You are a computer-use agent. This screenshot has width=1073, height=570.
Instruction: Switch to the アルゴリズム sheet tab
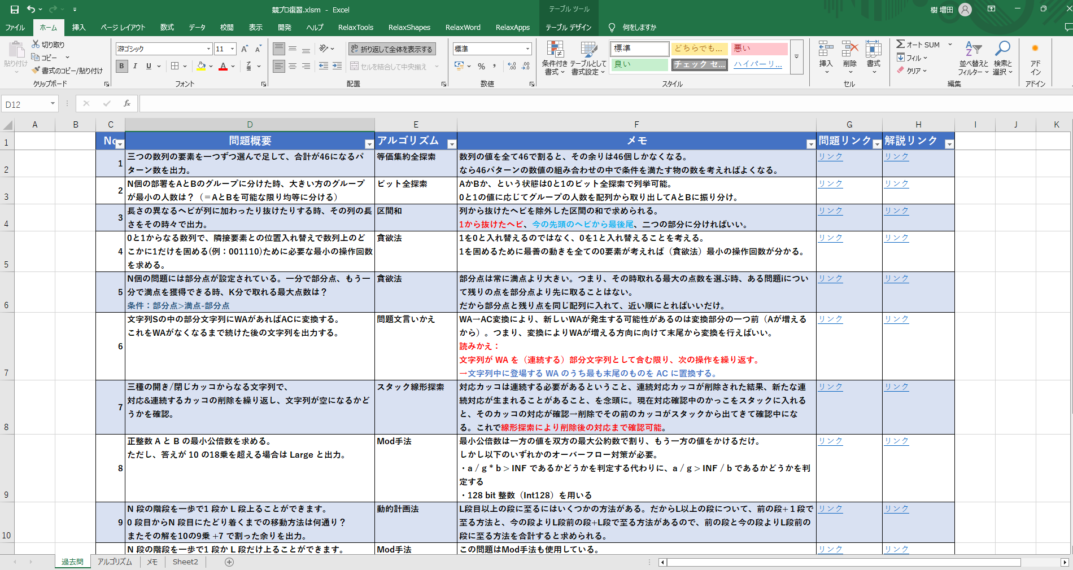point(115,562)
